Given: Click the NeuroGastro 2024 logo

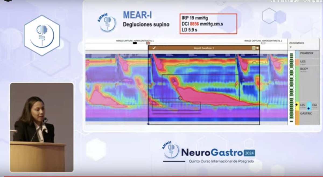Looking at the screenshot, I should 209,151.
